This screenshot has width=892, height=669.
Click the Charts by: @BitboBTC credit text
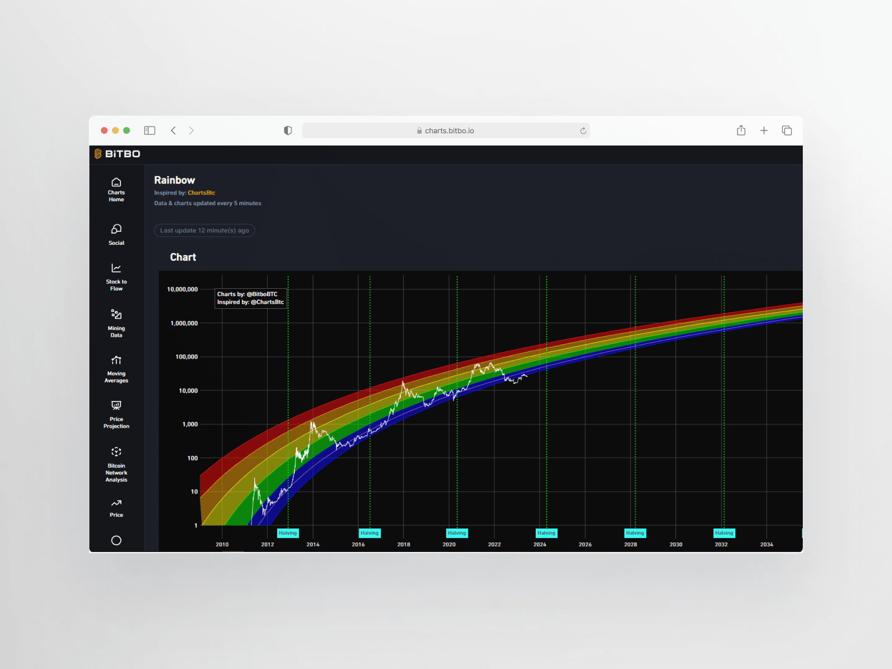[247, 294]
